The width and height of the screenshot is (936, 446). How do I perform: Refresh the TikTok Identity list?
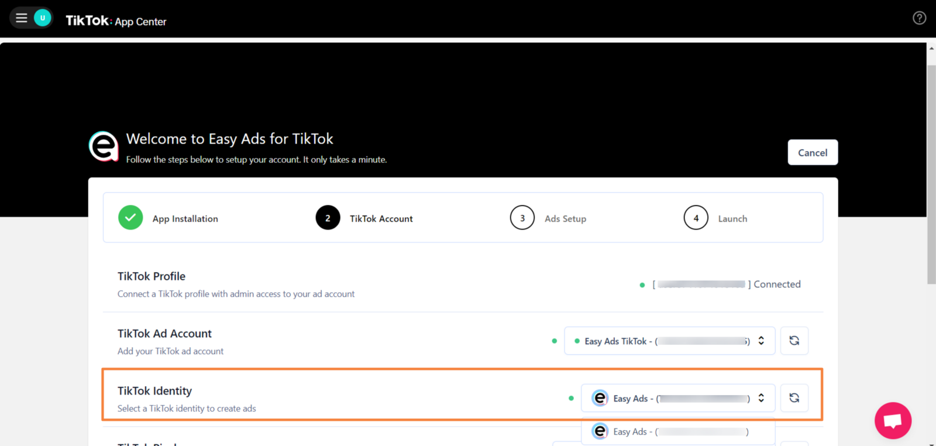[794, 398]
